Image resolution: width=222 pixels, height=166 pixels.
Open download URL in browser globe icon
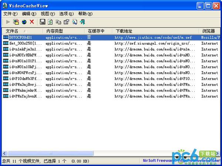point(24,22)
